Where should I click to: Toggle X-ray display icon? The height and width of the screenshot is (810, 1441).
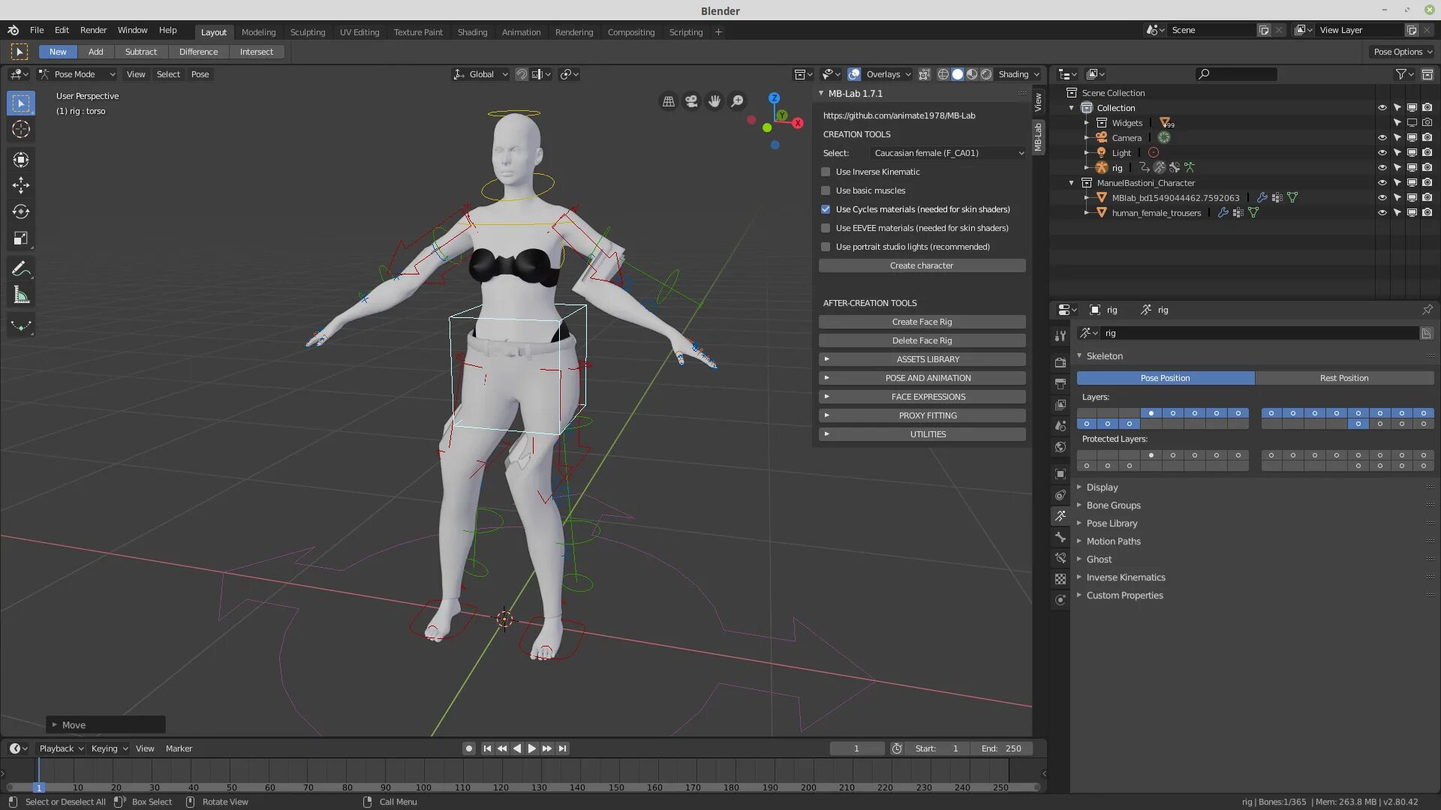coord(925,74)
